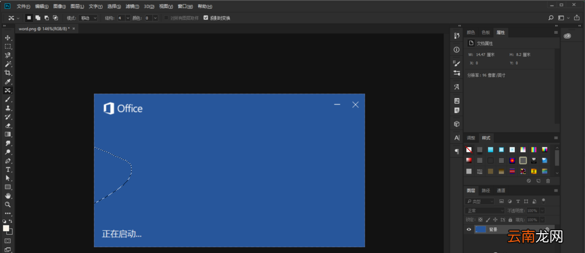Toggle Sample All Layers checkbox
Screen dimensions: 585x253
(167, 18)
